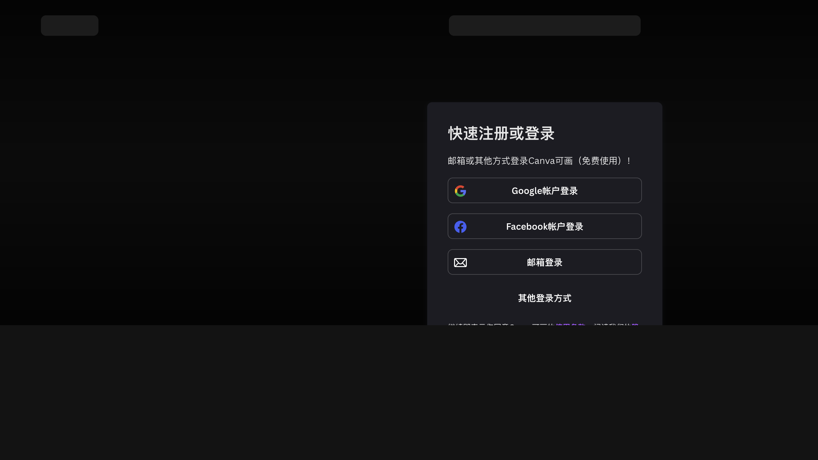The image size is (818, 460).
Task: Choose Facebook帐户登录 button
Action: click(544, 226)
